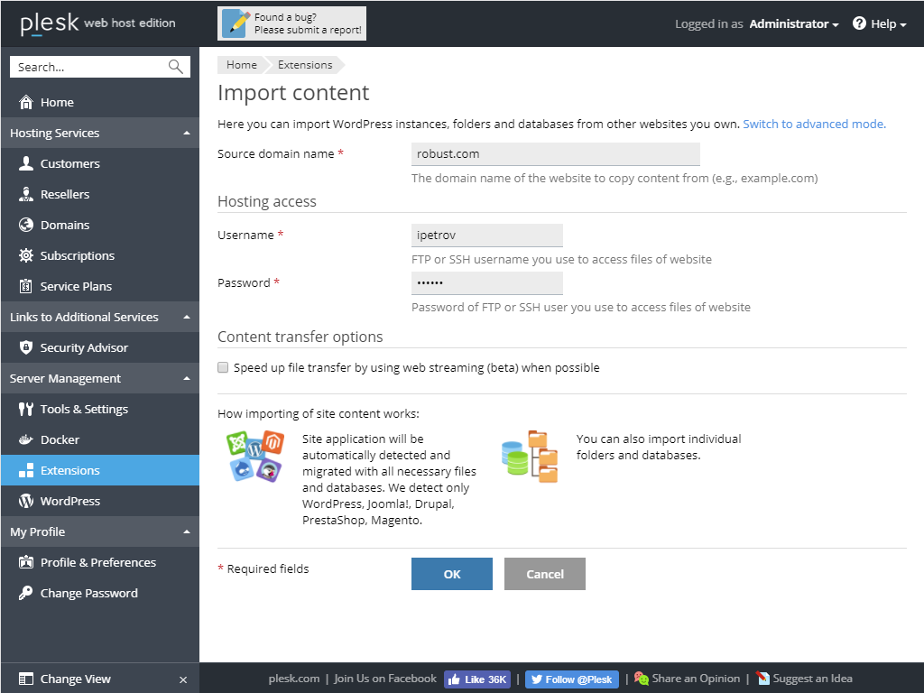
Task: Click the Username input field
Action: coord(487,235)
